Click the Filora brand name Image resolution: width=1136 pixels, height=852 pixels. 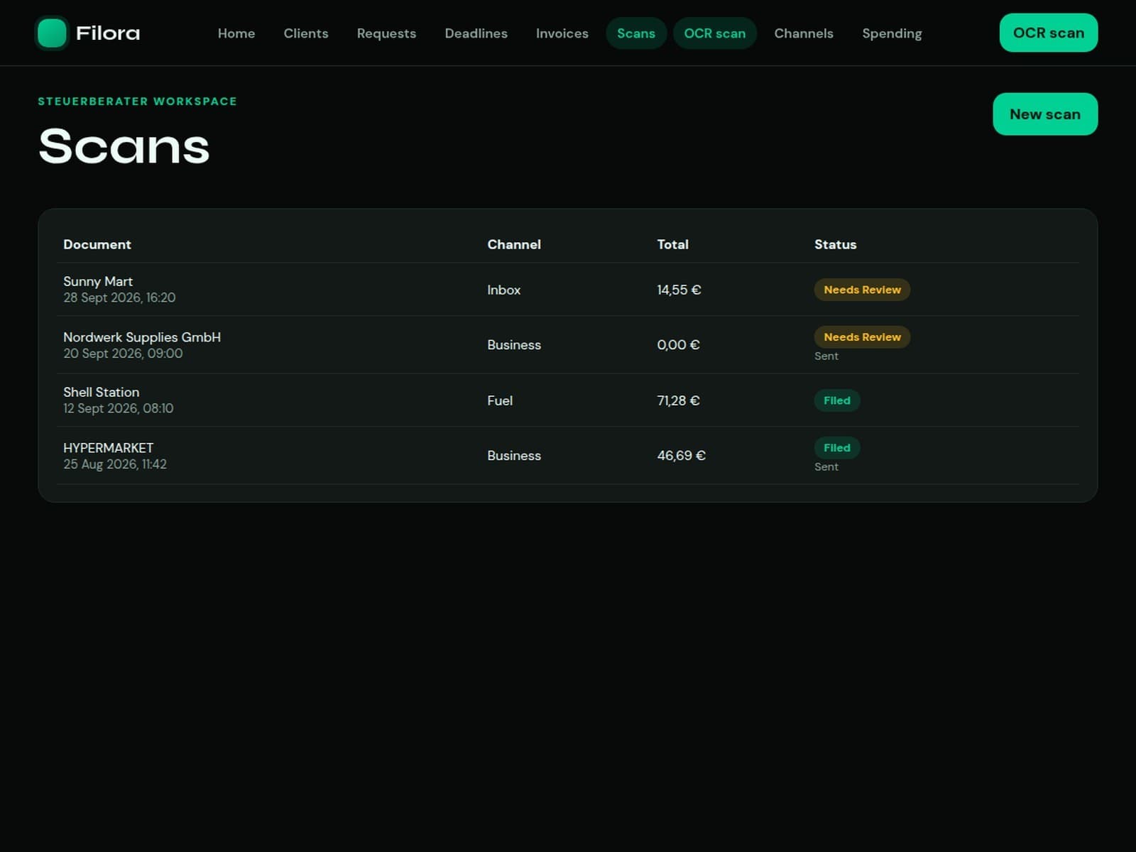108,33
